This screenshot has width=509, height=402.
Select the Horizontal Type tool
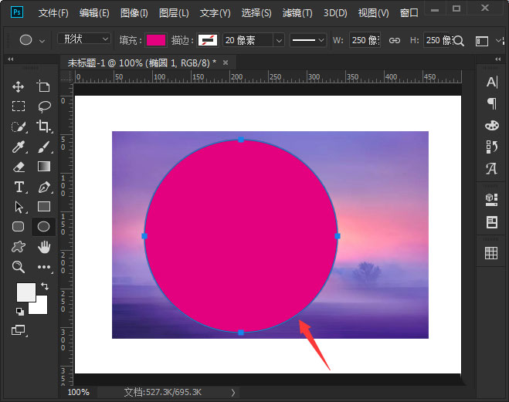(x=19, y=187)
